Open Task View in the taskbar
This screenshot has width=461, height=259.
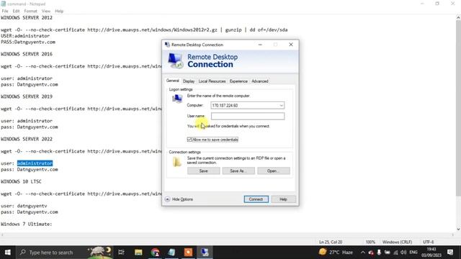coord(121,253)
